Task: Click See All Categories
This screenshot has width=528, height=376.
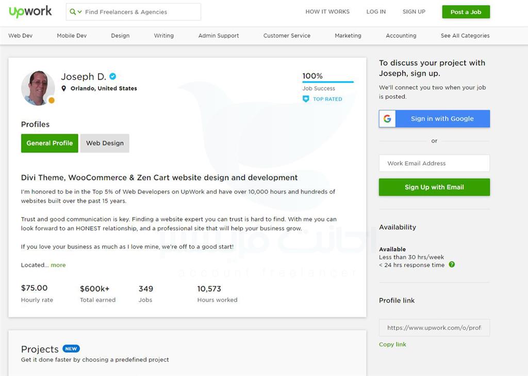Action: tap(465, 35)
